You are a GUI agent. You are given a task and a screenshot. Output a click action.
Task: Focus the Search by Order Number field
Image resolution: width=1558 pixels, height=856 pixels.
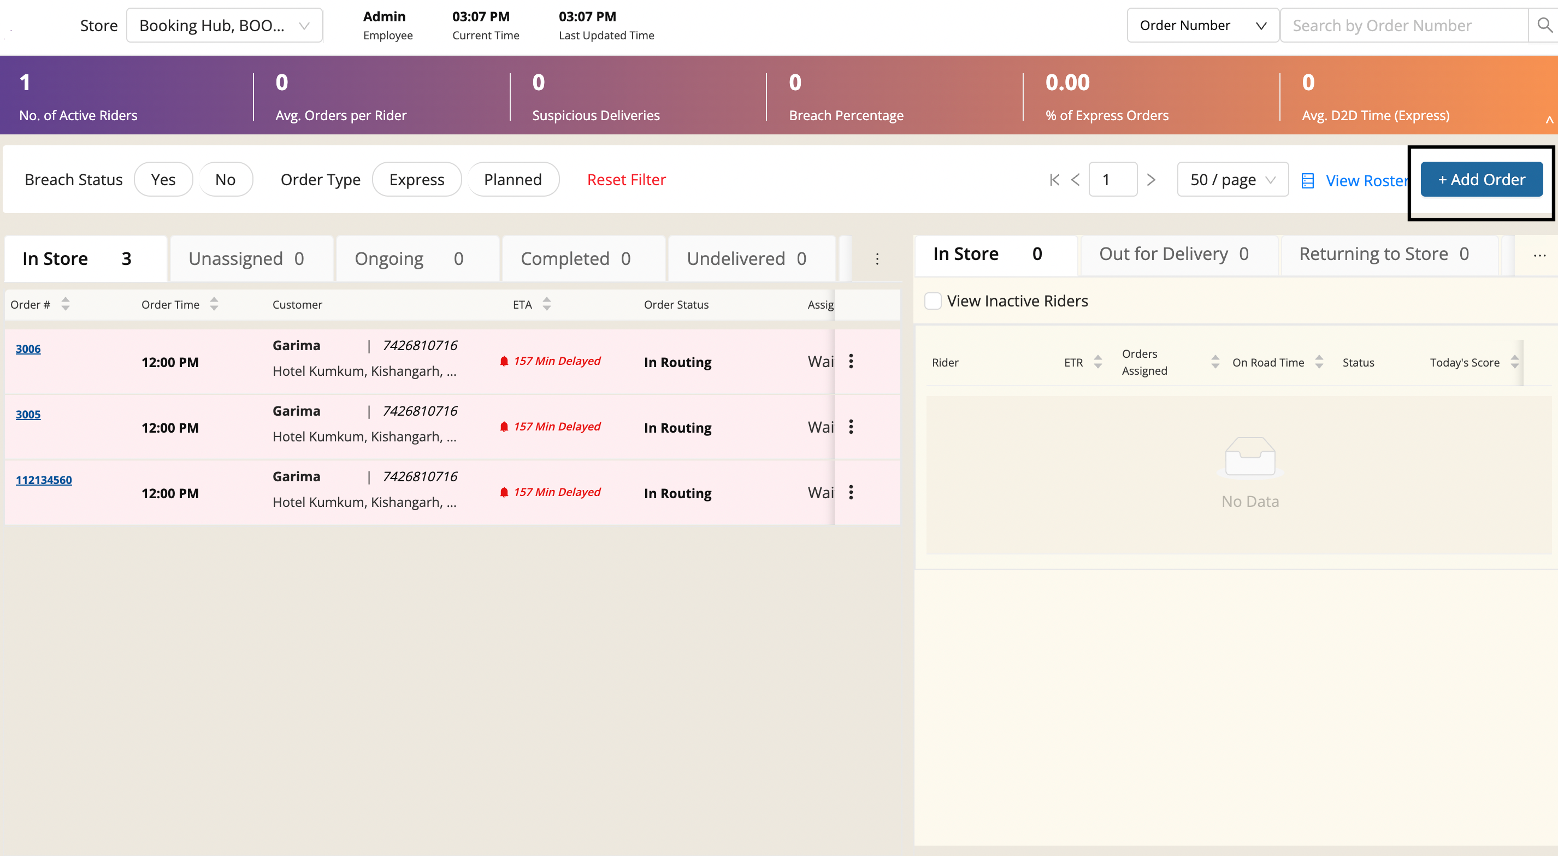tap(1403, 26)
